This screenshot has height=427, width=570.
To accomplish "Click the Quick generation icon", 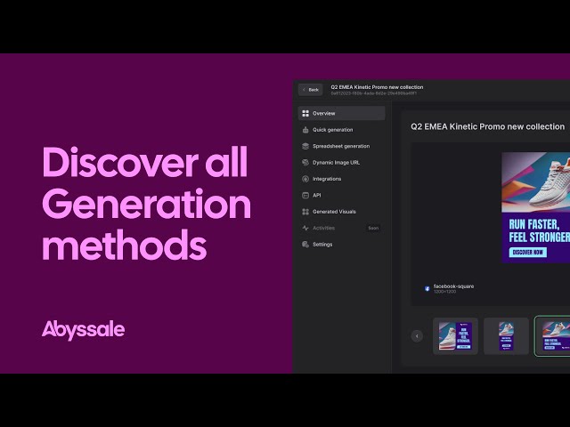I will pyautogui.click(x=305, y=130).
